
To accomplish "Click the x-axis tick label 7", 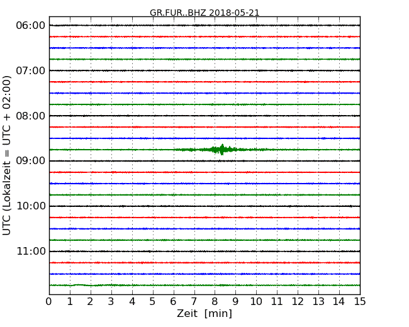I will [194, 302].
